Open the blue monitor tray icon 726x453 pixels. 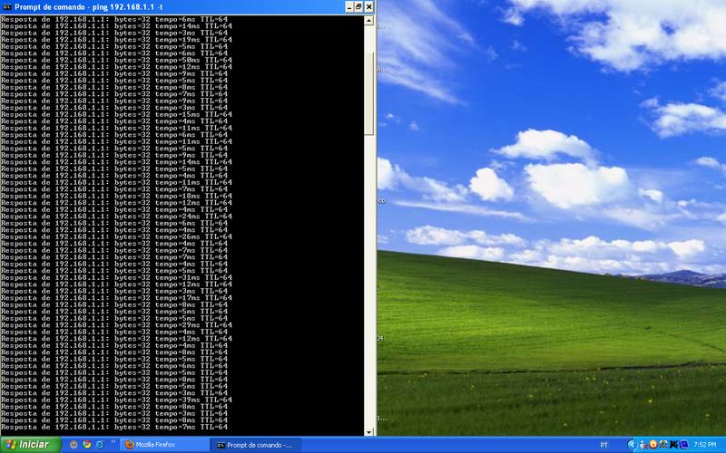[684, 445]
